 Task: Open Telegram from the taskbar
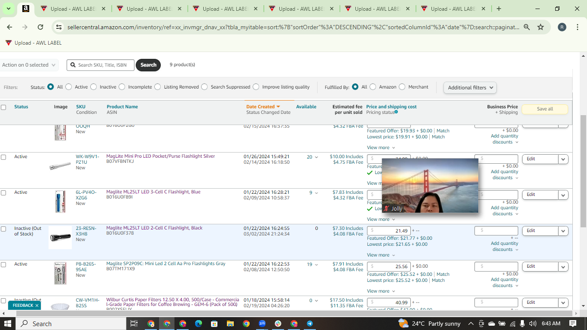click(310, 324)
